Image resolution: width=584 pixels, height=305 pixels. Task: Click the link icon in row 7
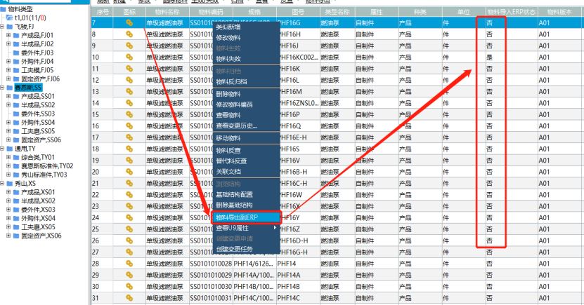[129, 22]
